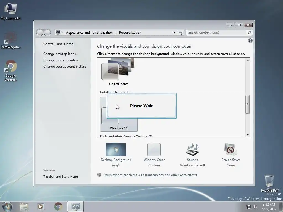
Task: Close the Personalization window
Action: pos(248,25)
